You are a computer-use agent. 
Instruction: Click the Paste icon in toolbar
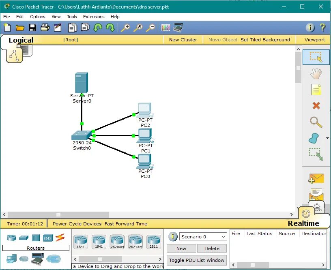[85, 28]
